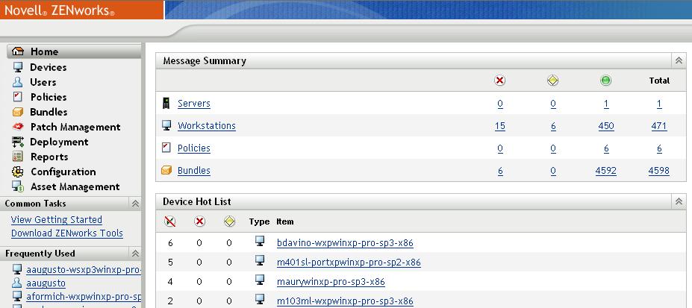The height and width of the screenshot is (308, 692).
Task: Collapse the Message Summary panel
Action: (x=679, y=61)
